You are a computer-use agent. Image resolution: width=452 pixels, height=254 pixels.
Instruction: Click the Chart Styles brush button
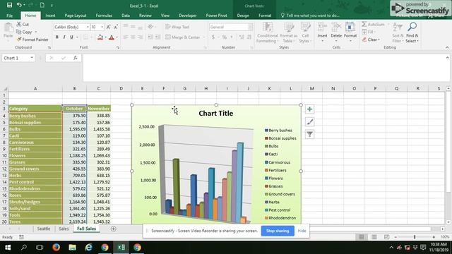(x=309, y=122)
